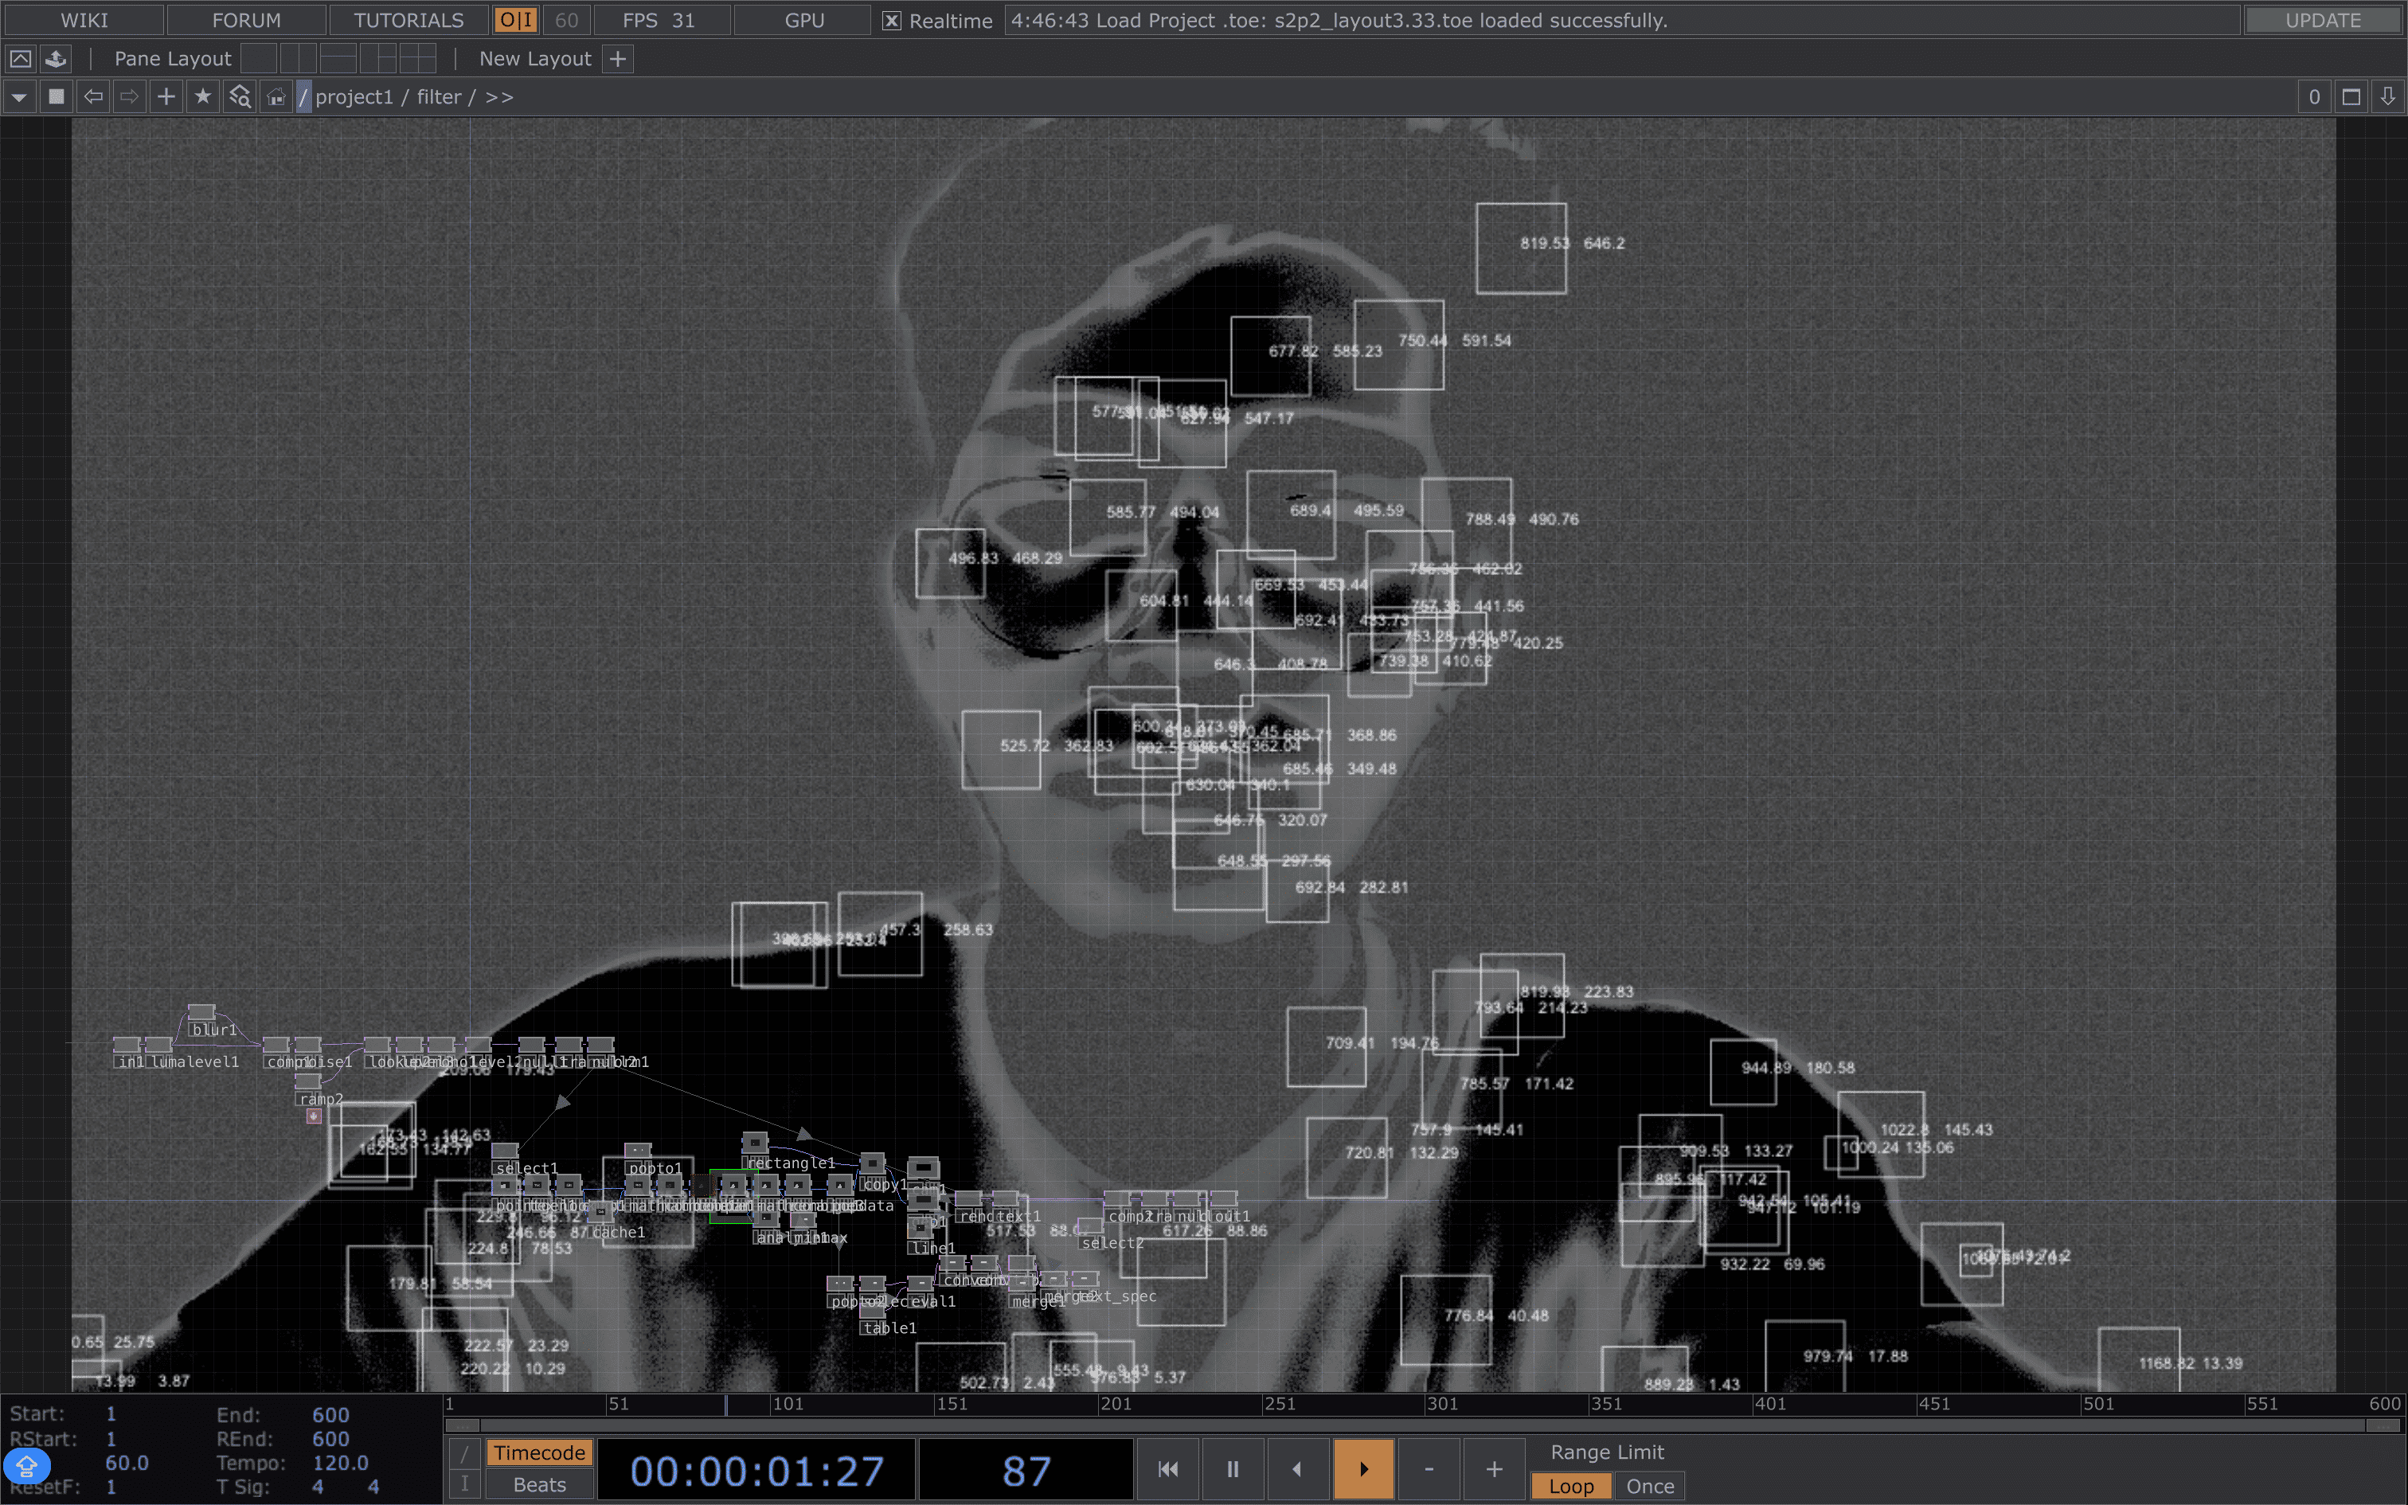Screen dimensions: 2408x1505
Task: Click the download arrow at pane top right
Action: tap(2387, 96)
